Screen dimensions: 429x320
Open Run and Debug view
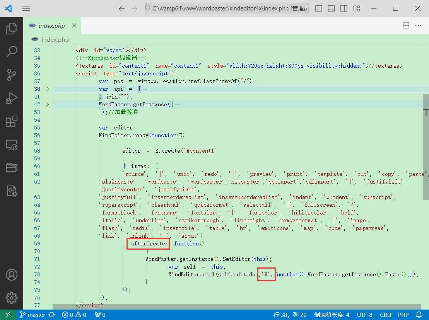12,98
